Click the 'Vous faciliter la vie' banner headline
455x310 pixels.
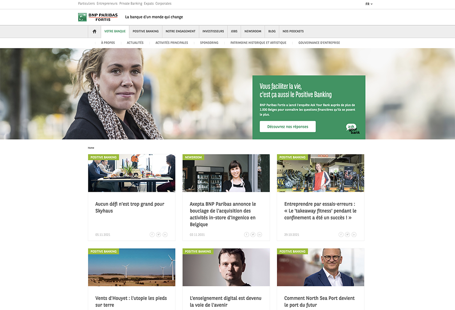coord(295,91)
